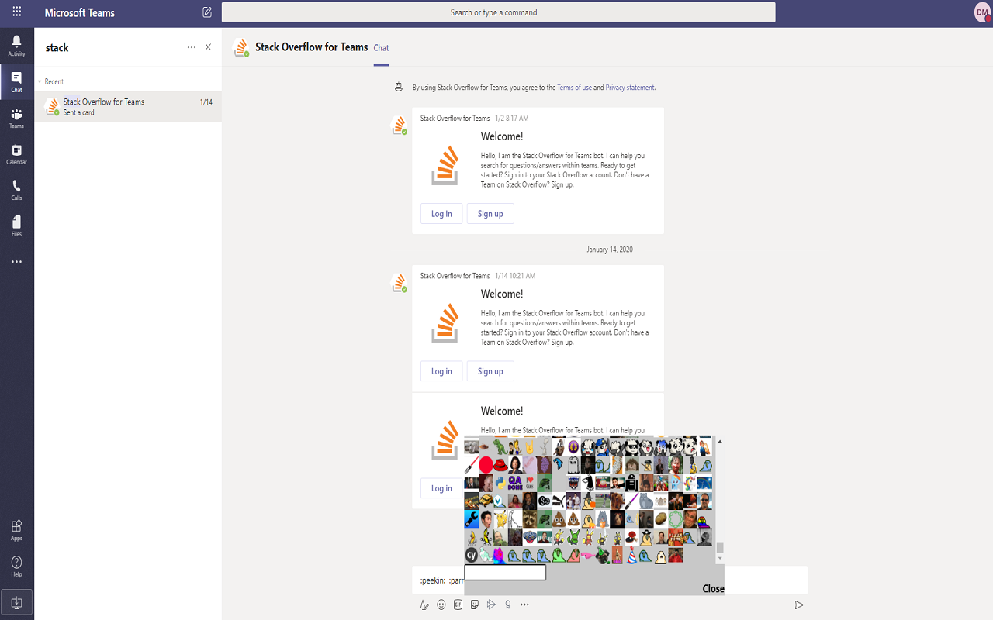Pick the rainbow-maned unicorn emoji
This screenshot has width=993, height=620.
pos(690,484)
